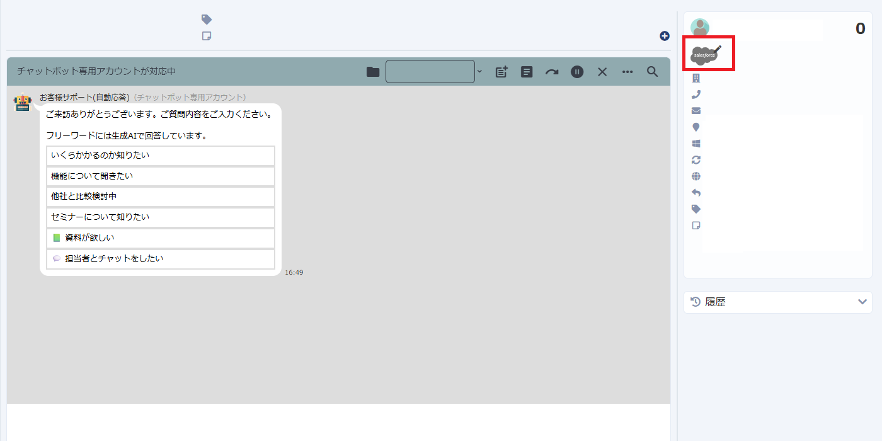
Task: Click the add note icon in toolbar
Action: click(x=501, y=72)
